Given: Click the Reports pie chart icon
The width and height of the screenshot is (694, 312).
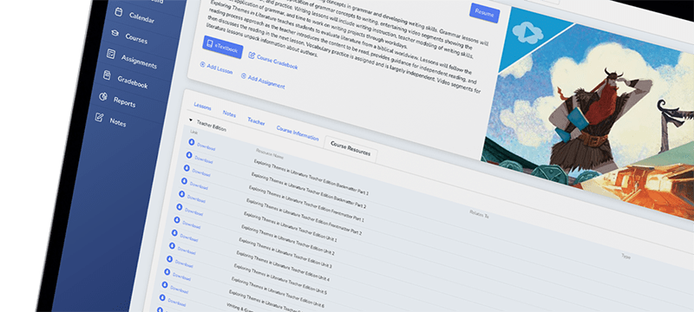Looking at the screenshot, I should click(103, 96).
